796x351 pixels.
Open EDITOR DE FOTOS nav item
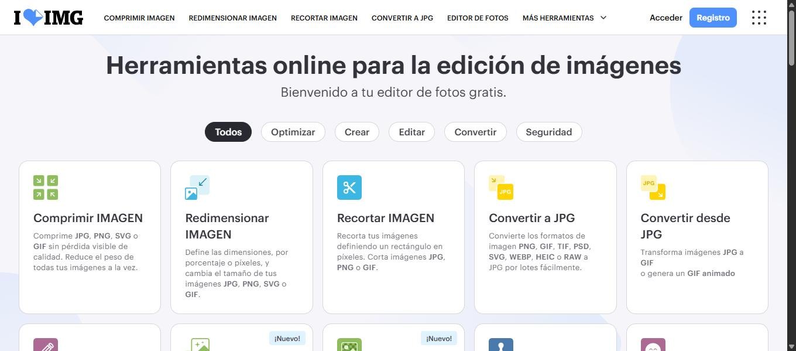(478, 18)
